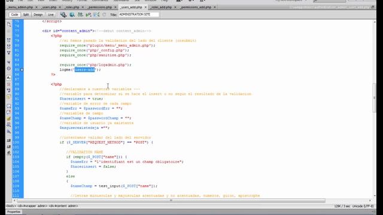Click Wrap Tag icon in coding toolbar
The image size is (383, 215).
coord(9,119)
